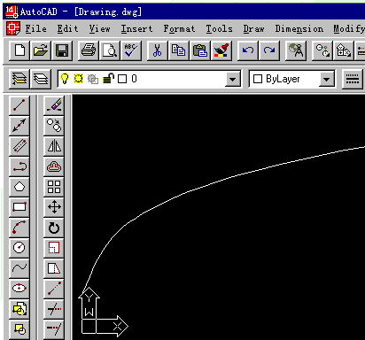Click the New drawing icon
The image size is (365, 340).
pos(19,50)
